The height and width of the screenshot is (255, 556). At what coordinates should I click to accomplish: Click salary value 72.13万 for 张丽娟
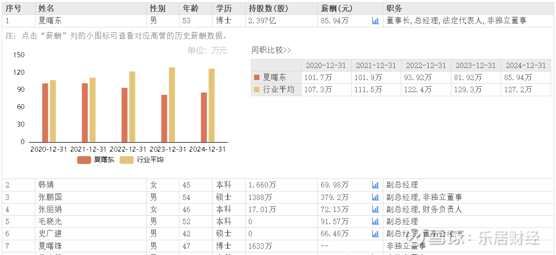[x=335, y=209]
